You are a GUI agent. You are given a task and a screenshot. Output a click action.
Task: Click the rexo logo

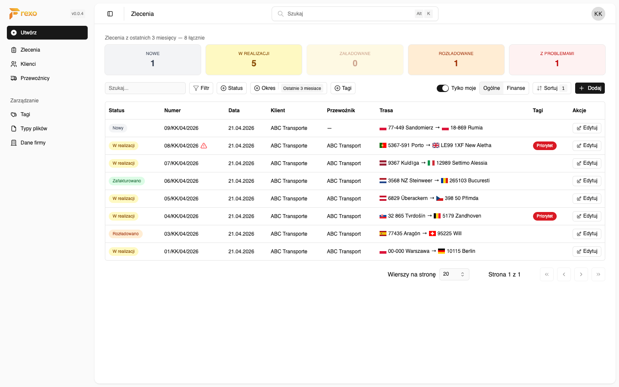pyautogui.click(x=23, y=14)
